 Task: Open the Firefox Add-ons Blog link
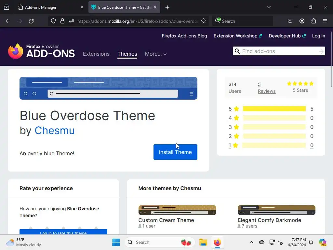pos(184,36)
